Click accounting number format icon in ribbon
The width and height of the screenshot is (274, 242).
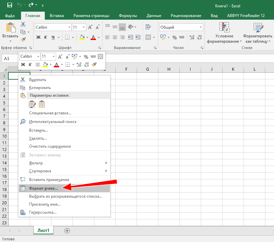[163, 37]
